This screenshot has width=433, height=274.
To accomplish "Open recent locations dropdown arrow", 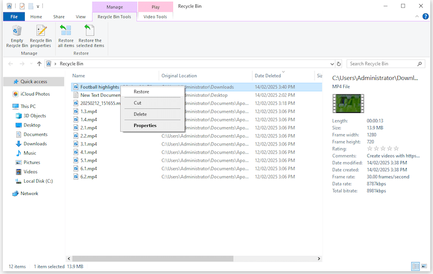I will (x=31, y=64).
